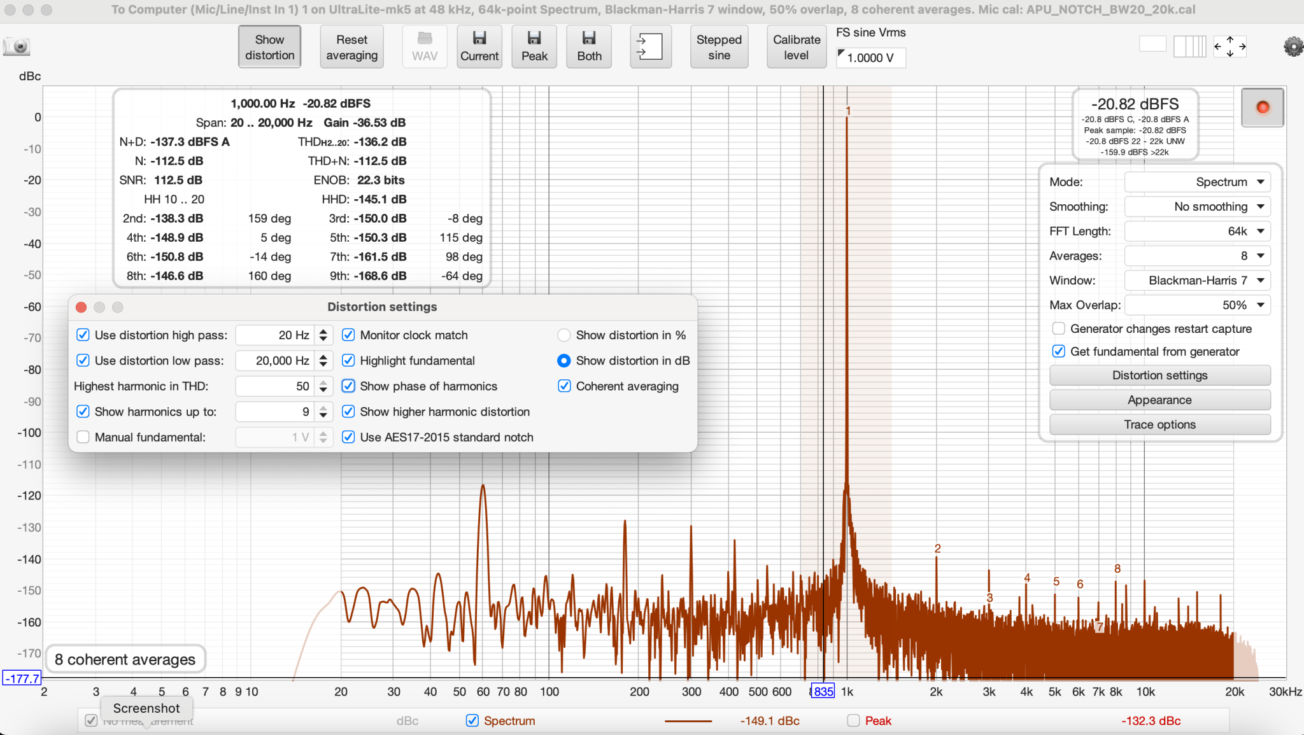Click the -177.7 axis limit box
The height and width of the screenshot is (735, 1304).
[x=22, y=678]
